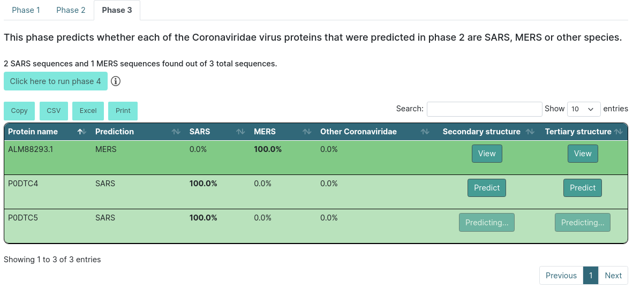
Task: Focus the table Search input field
Action: pos(485,109)
